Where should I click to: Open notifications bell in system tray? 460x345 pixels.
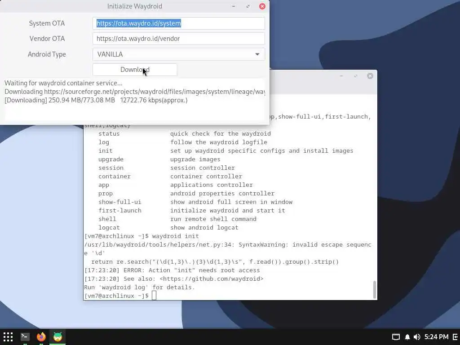(x=407, y=337)
